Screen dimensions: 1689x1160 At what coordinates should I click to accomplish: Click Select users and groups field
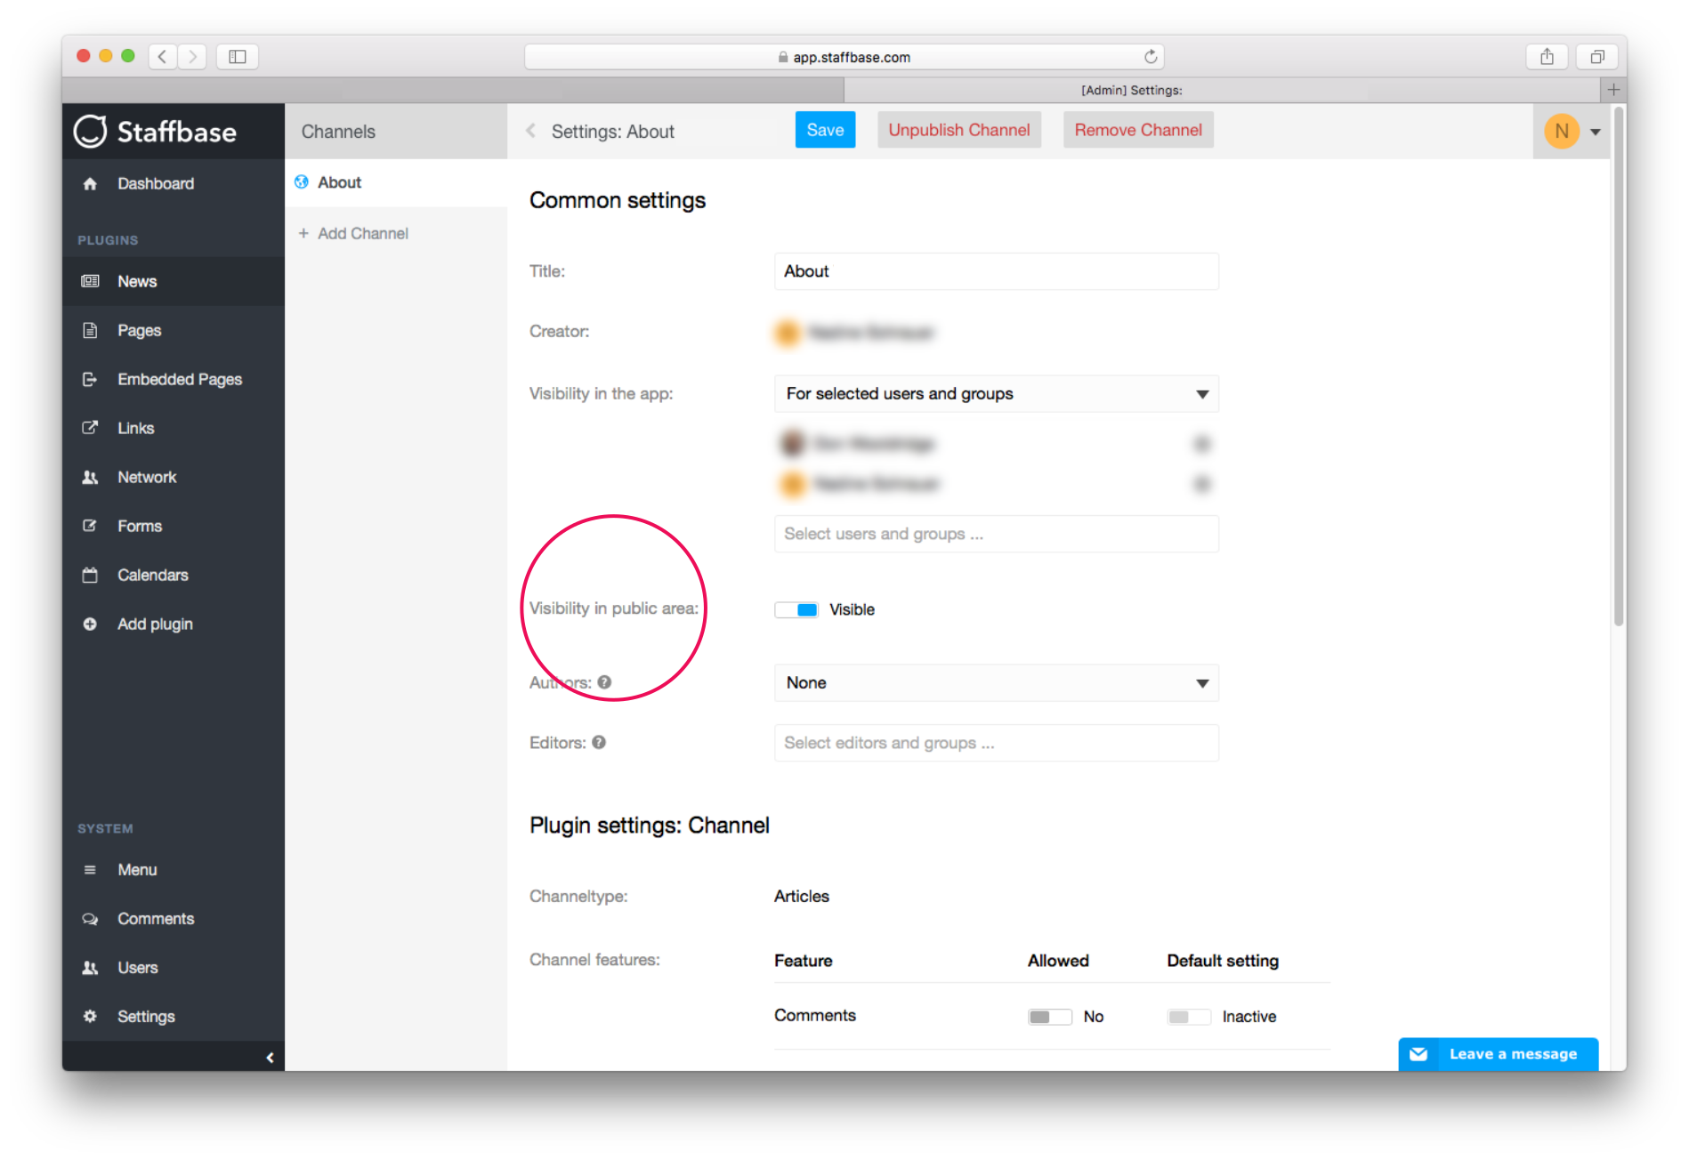(997, 534)
